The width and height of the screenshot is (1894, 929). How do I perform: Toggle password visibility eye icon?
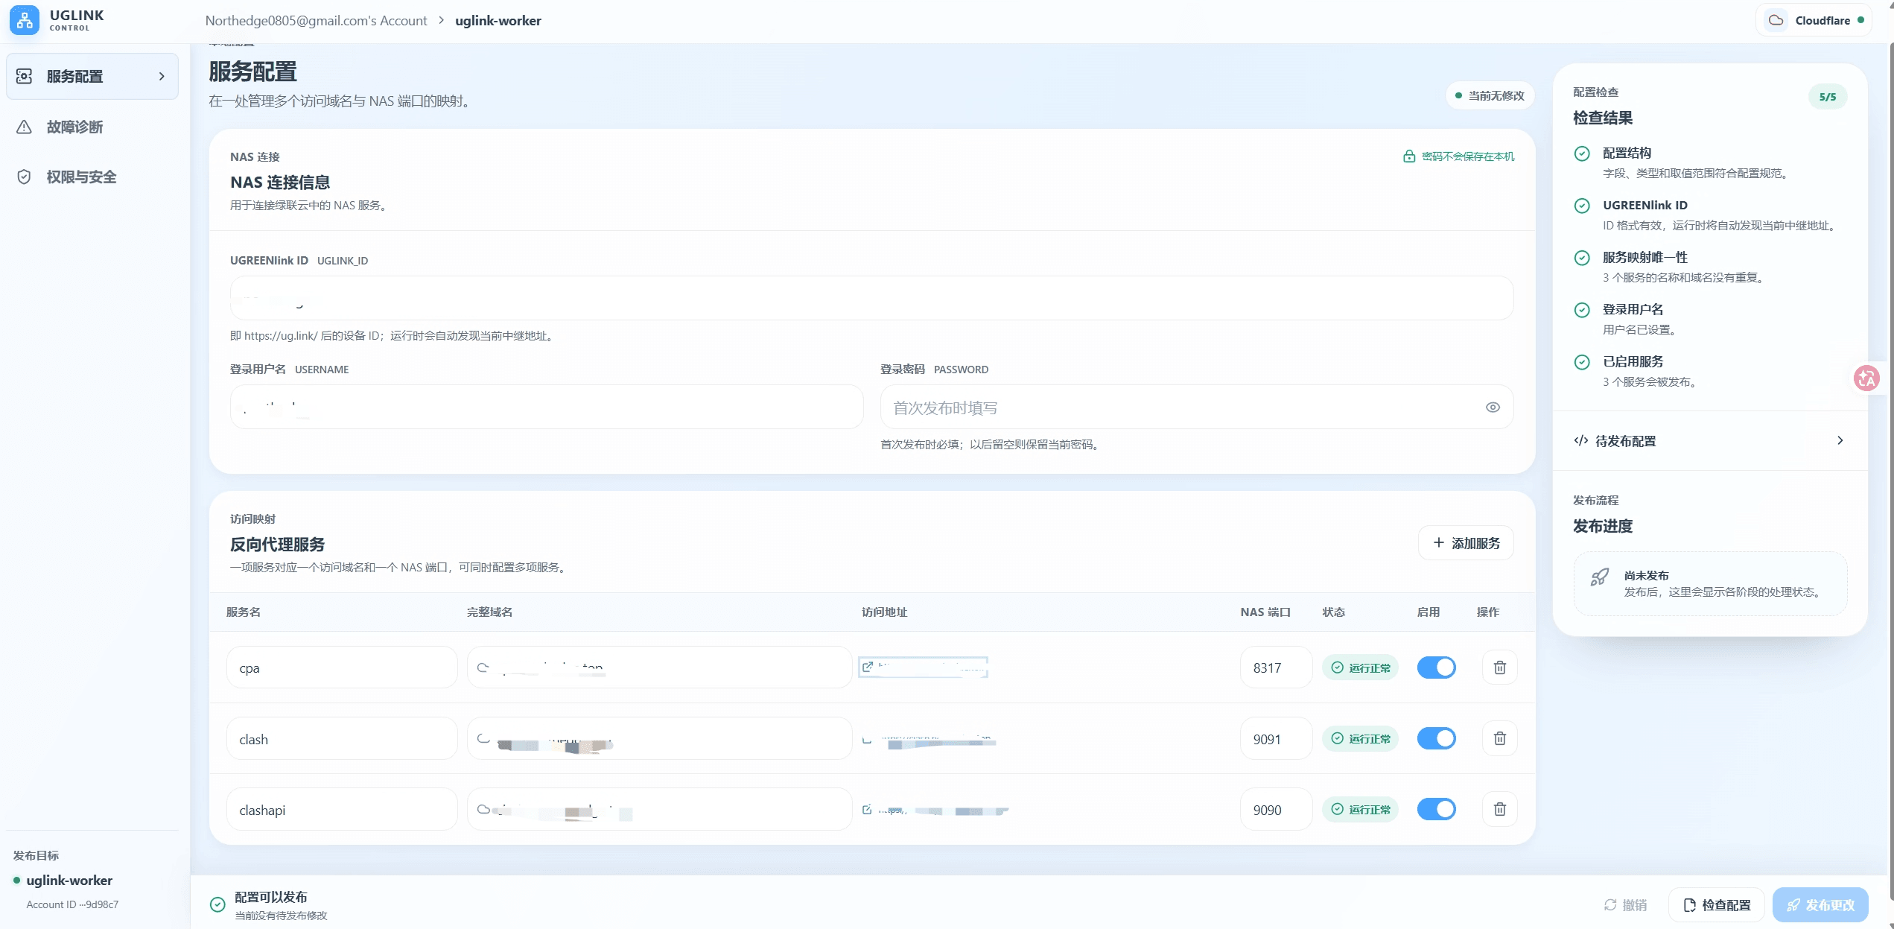1493,407
